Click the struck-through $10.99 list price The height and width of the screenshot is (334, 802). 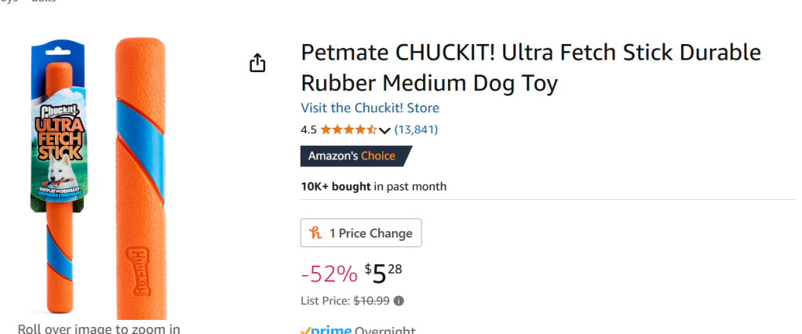click(372, 301)
